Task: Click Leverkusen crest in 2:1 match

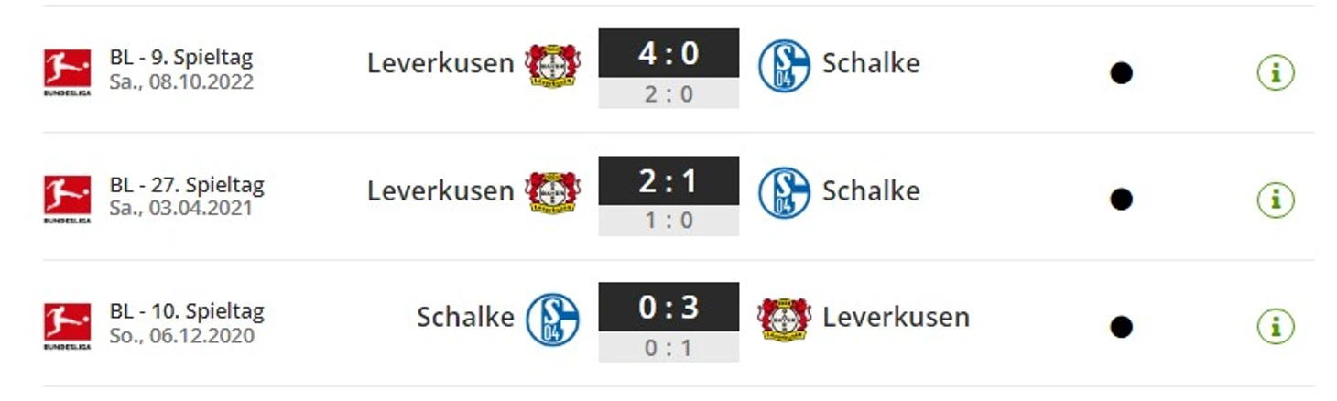Action: [x=552, y=192]
